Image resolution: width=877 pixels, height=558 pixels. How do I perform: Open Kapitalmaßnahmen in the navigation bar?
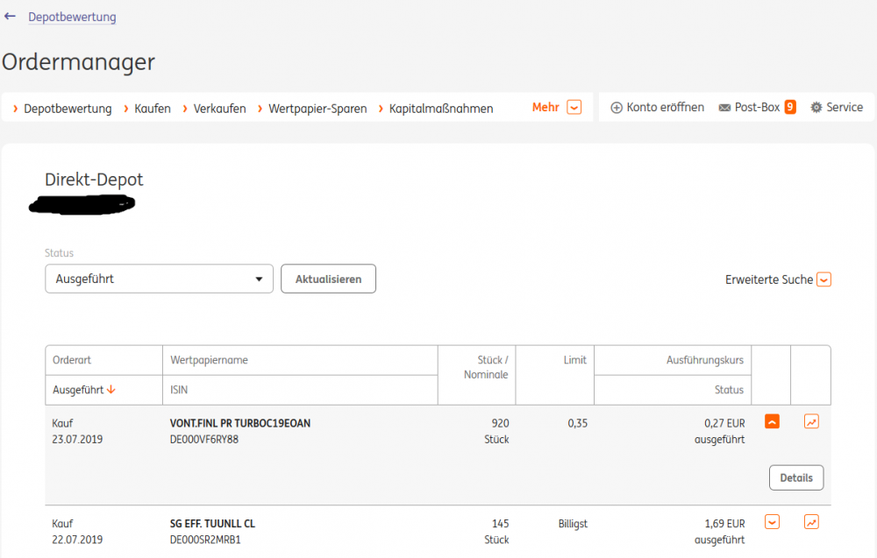point(441,109)
